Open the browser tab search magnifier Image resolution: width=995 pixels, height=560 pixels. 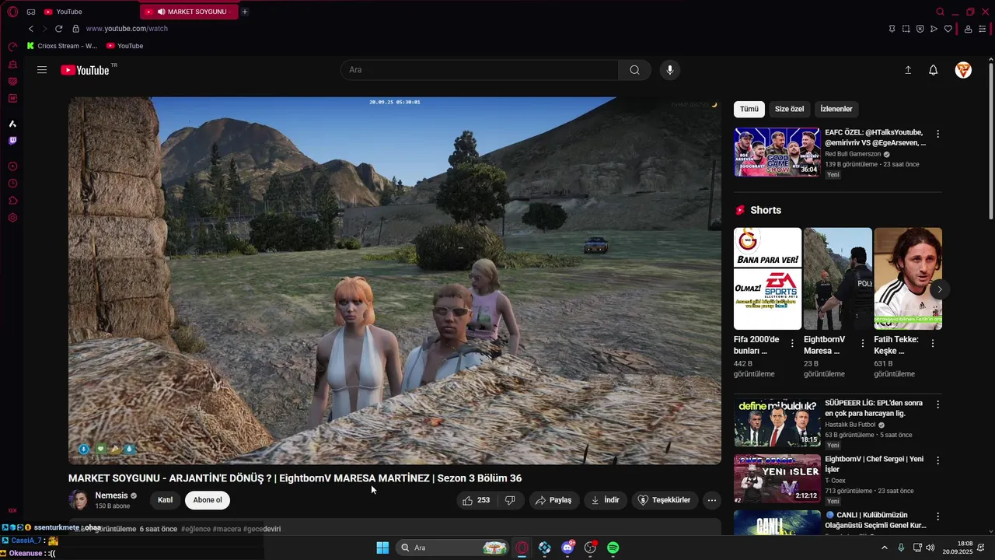coord(940,12)
